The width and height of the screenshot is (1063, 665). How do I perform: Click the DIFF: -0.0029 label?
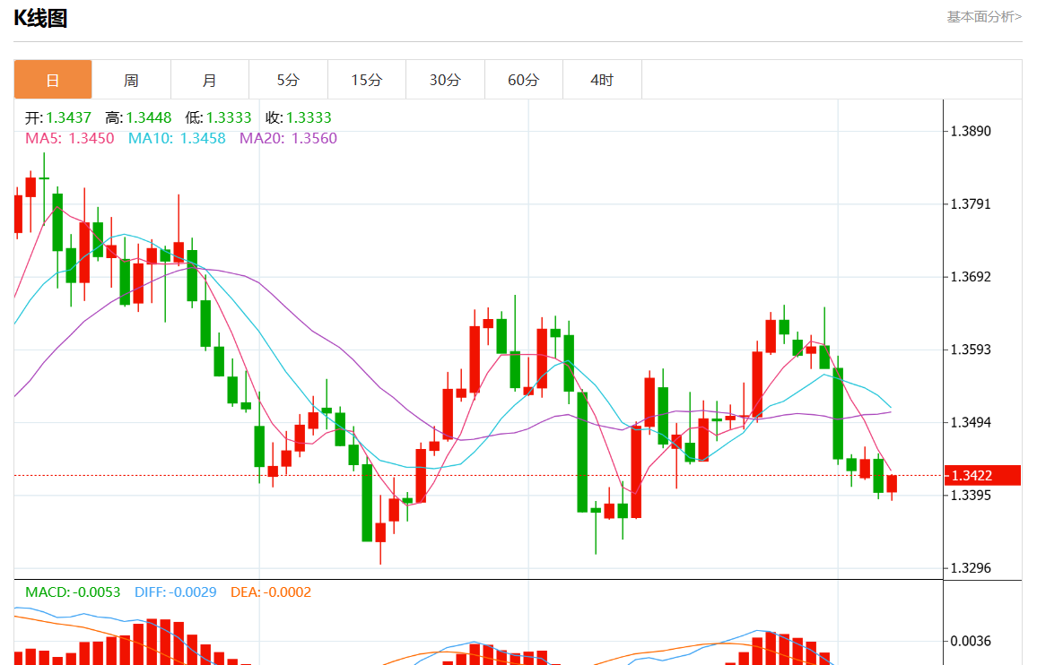click(x=176, y=592)
